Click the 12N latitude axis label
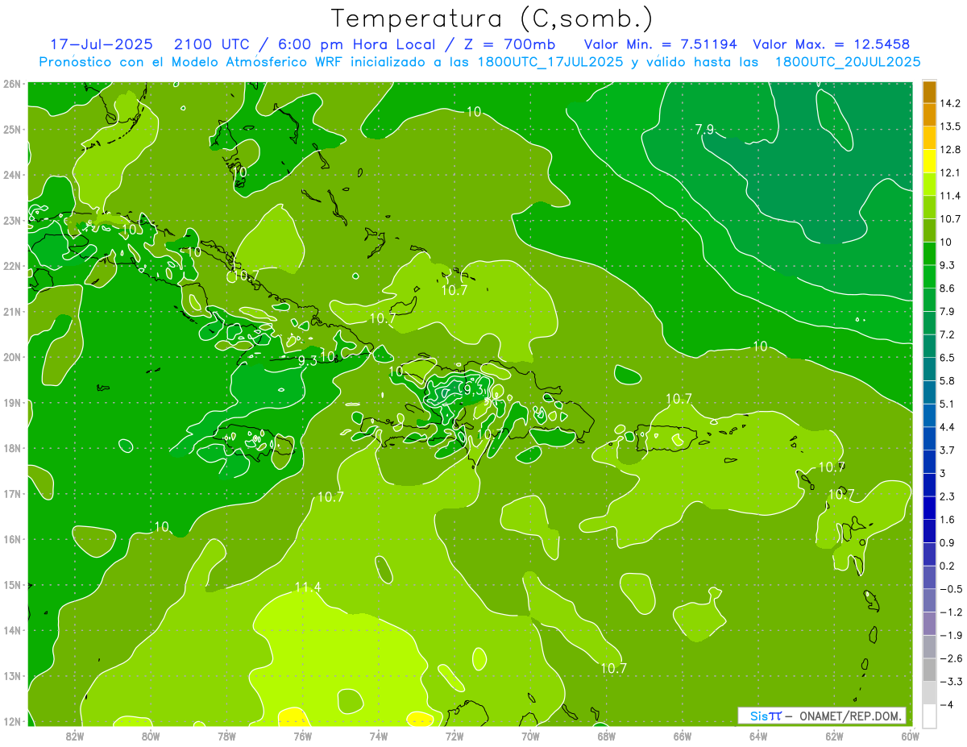 coord(11,721)
